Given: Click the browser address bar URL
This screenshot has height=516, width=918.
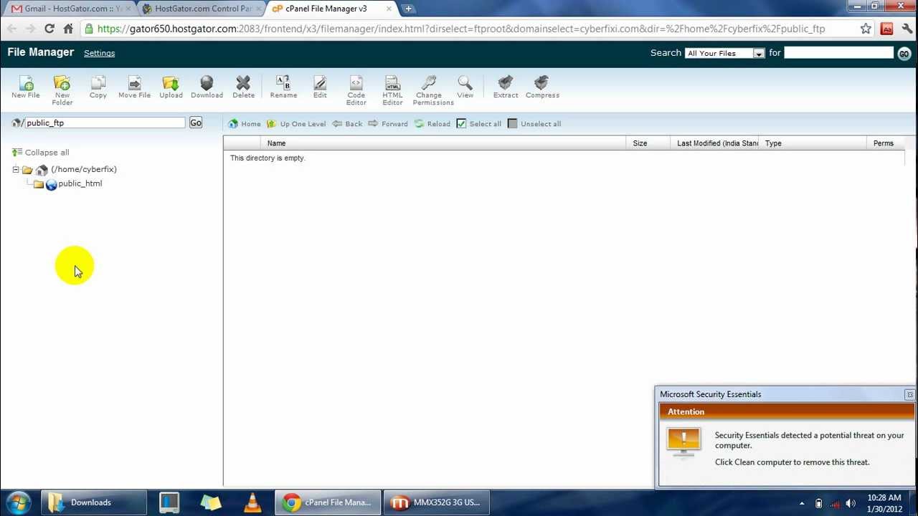Looking at the screenshot, I should (461, 29).
